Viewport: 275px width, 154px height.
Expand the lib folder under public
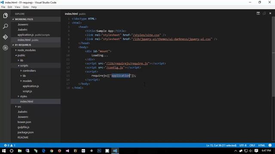click(x=36, y=60)
